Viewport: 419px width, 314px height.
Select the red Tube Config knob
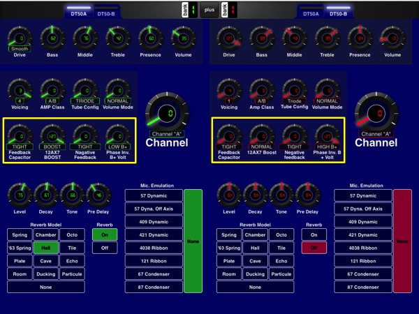point(294,91)
